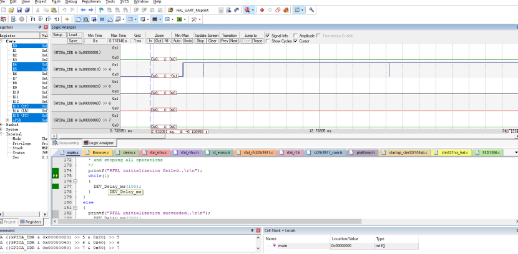Click the Step Over icon
This screenshot has width=518, height=254.
pyautogui.click(x=41, y=19)
